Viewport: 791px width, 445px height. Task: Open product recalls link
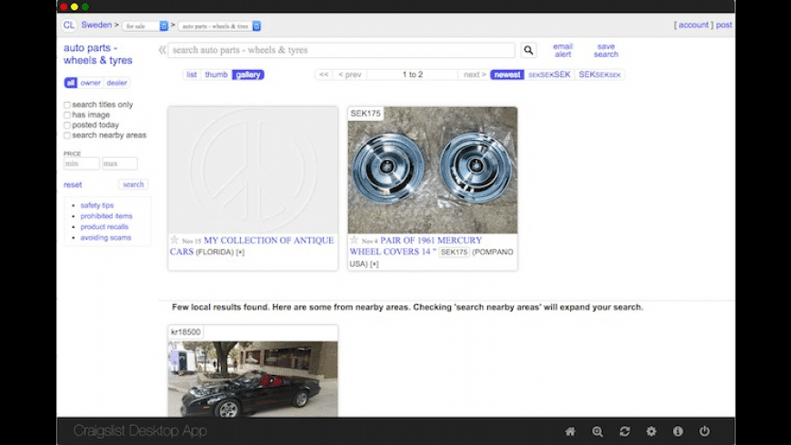pos(105,227)
